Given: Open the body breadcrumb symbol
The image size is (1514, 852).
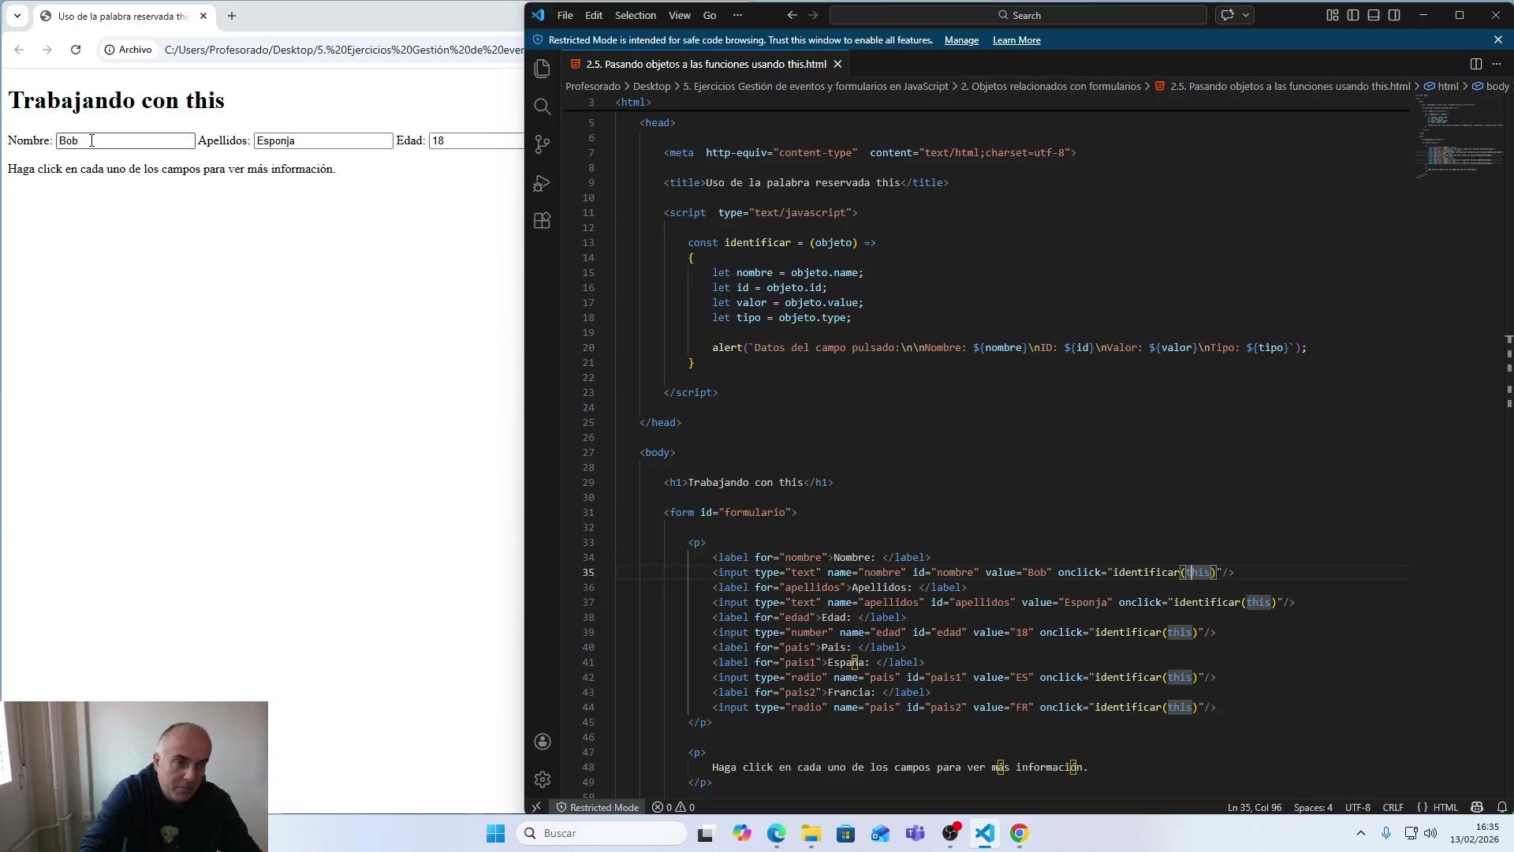Looking at the screenshot, I should [1490, 86].
